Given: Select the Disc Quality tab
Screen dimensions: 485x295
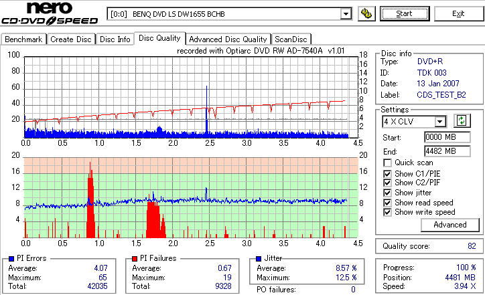Looking at the screenshot, I should pyautogui.click(x=159, y=38).
